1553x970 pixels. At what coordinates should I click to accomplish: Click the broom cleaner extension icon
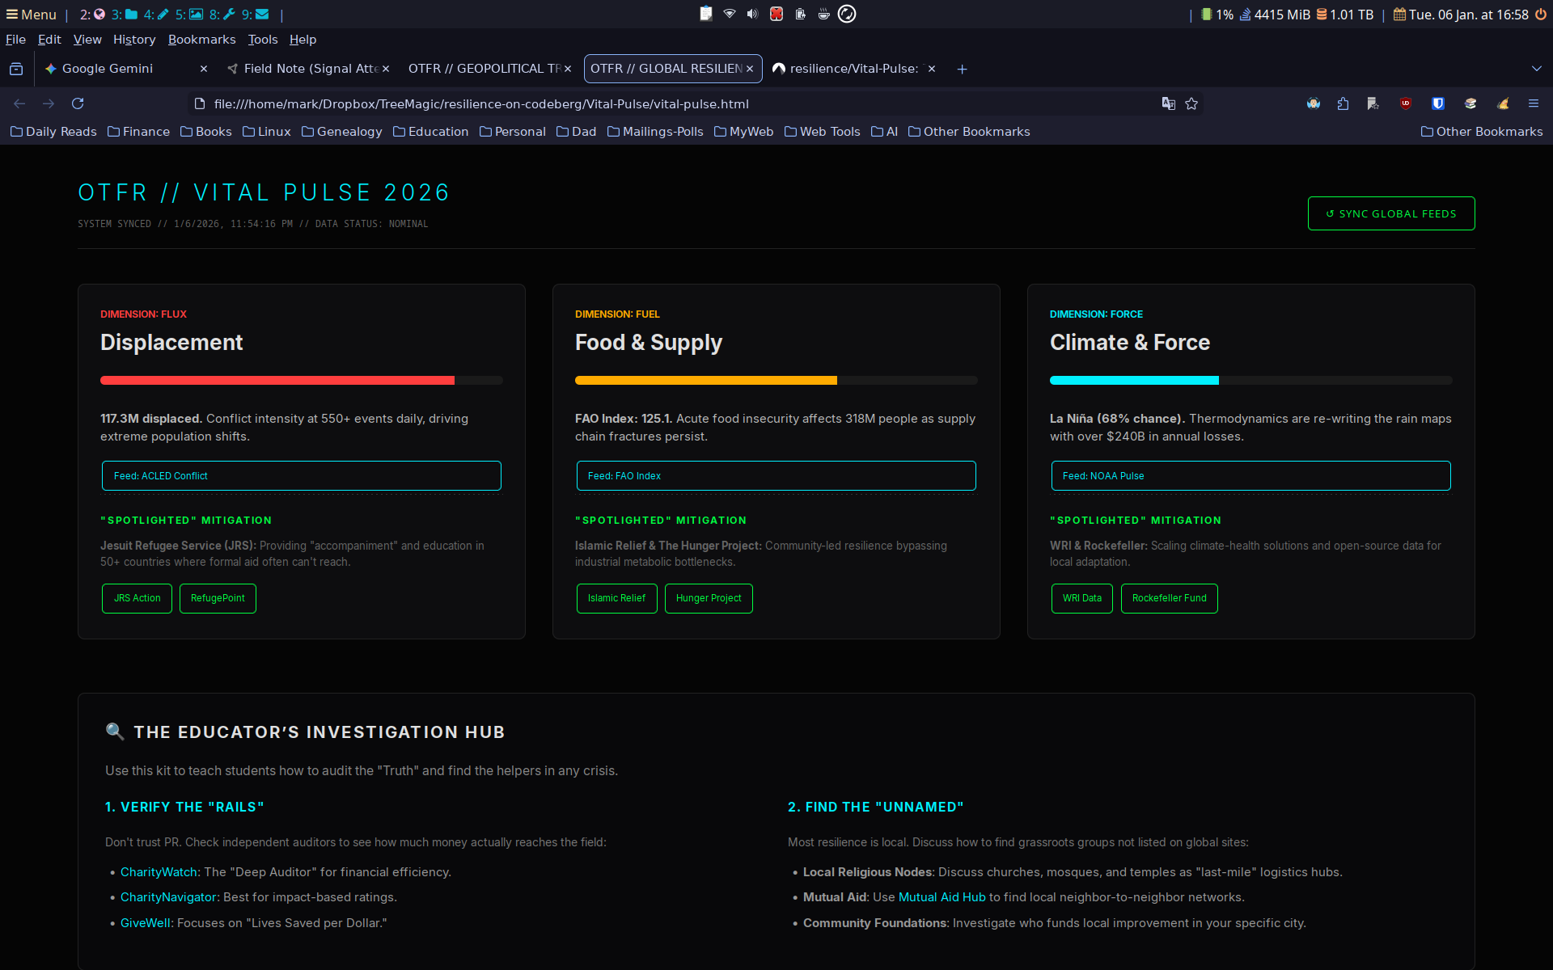1503,103
